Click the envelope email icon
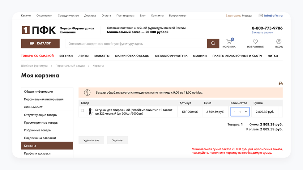The width and height of the screenshot is (303, 170). 261,15
